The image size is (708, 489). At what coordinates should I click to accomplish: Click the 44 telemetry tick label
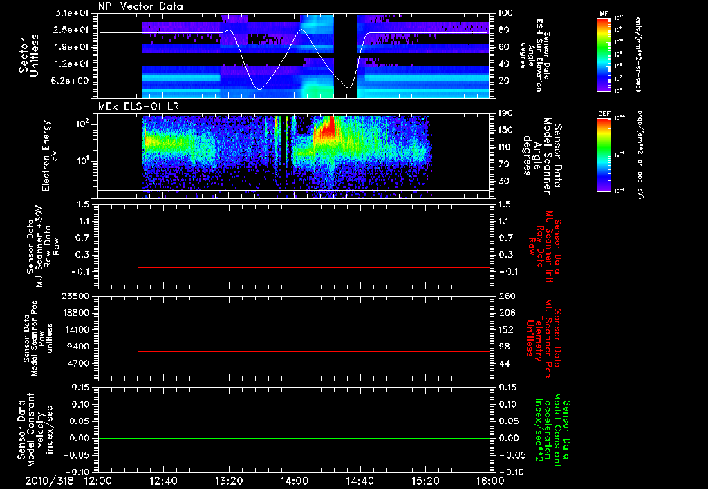503,364
